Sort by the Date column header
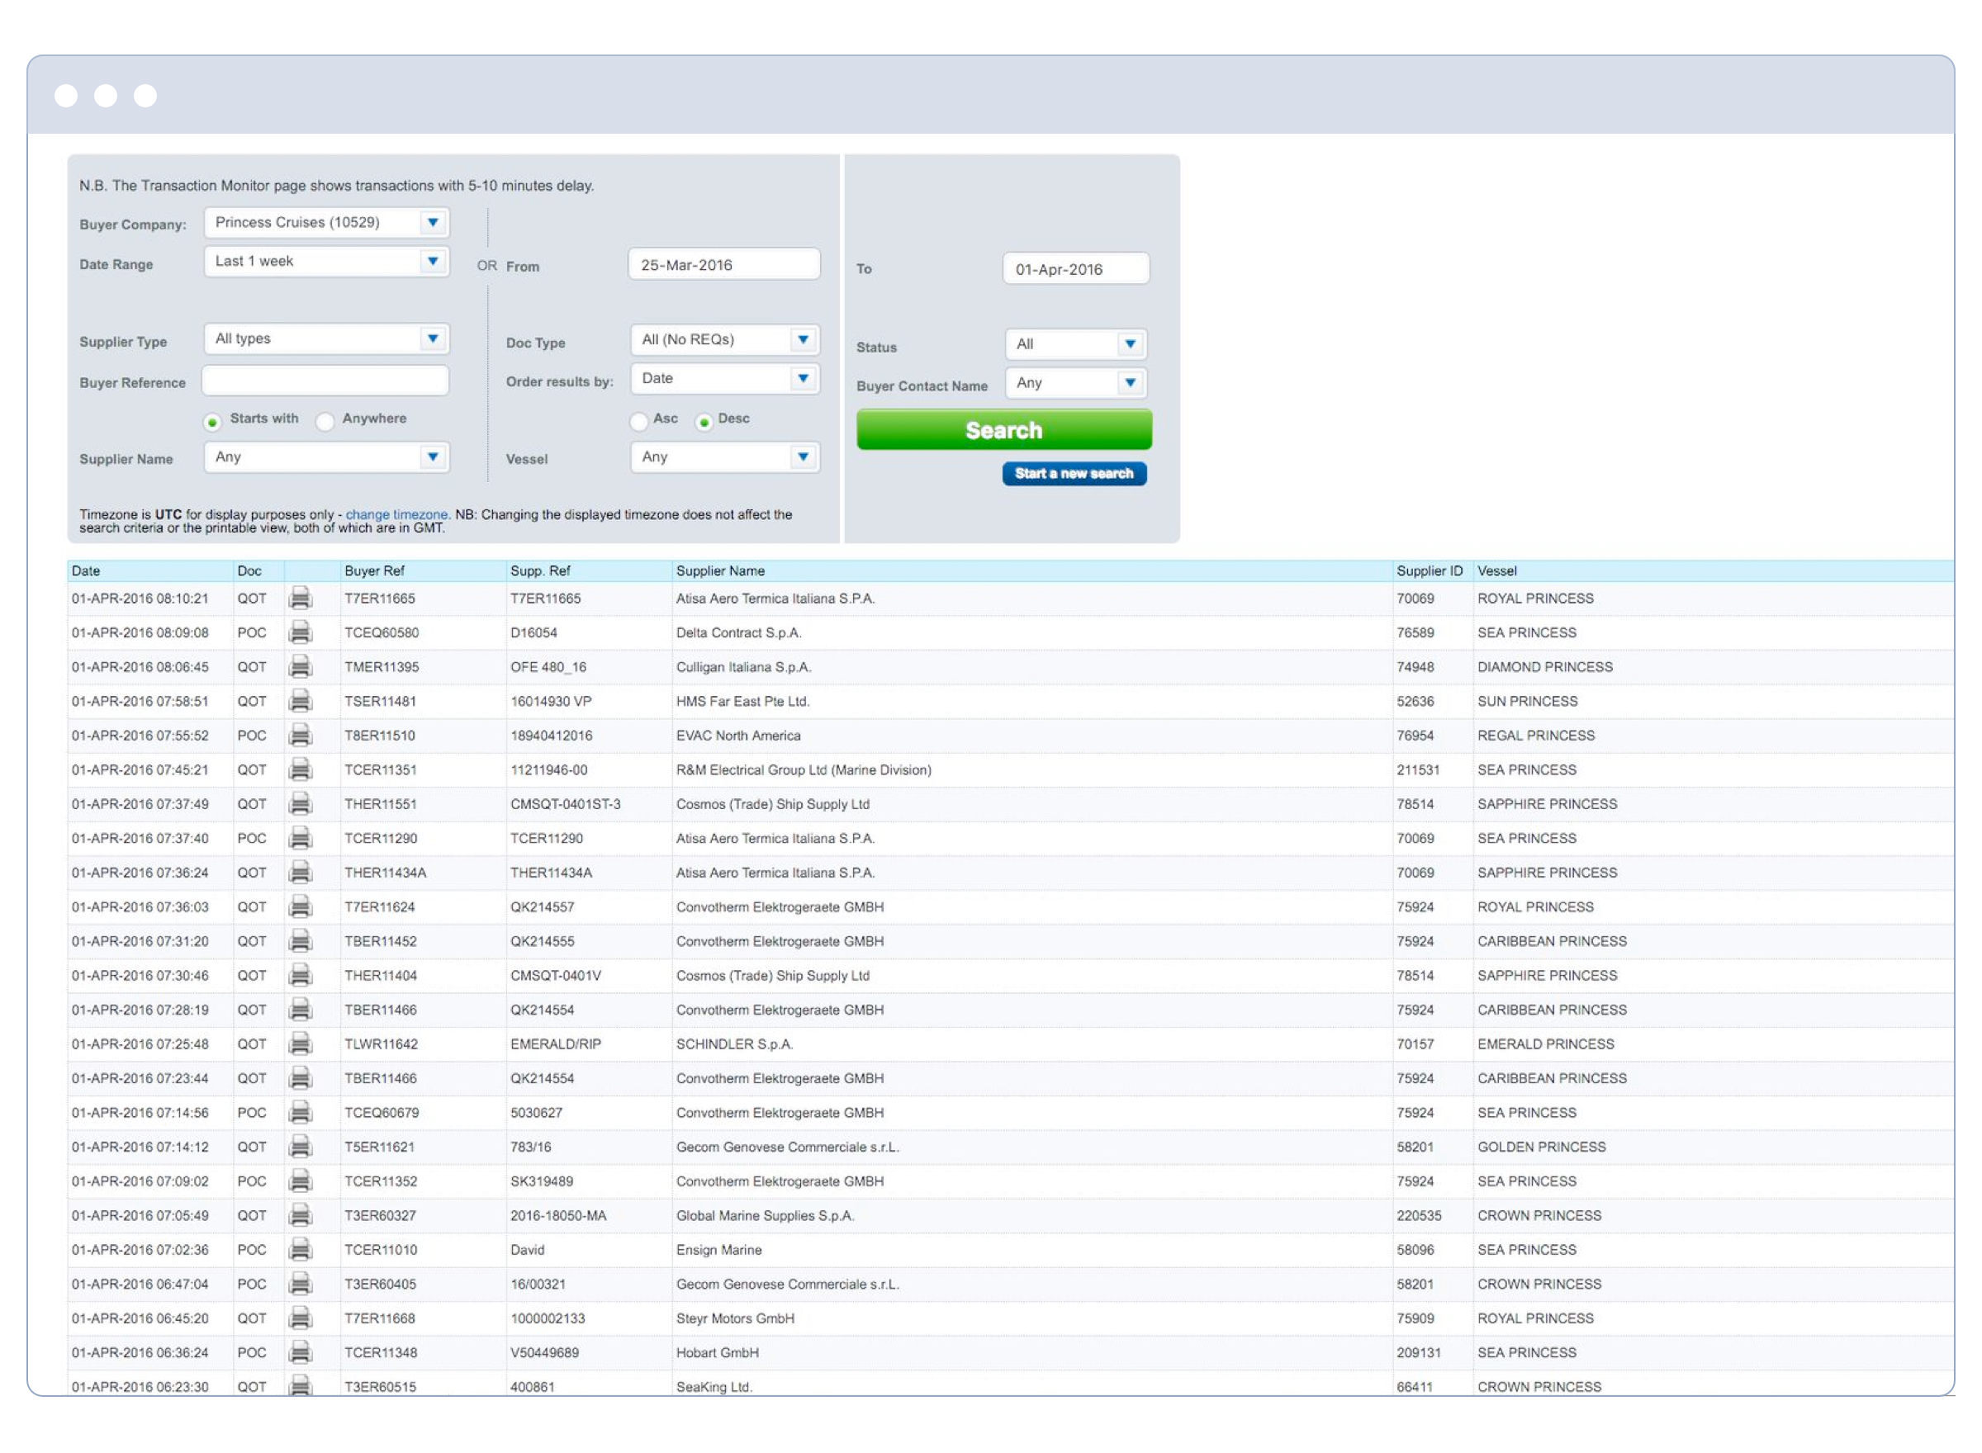The image size is (1982, 1453). coord(85,570)
